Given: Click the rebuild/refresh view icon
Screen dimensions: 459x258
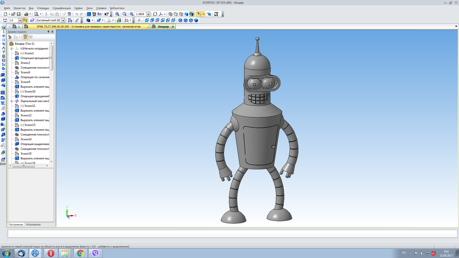Looking at the screenshot, I should 155,14.
